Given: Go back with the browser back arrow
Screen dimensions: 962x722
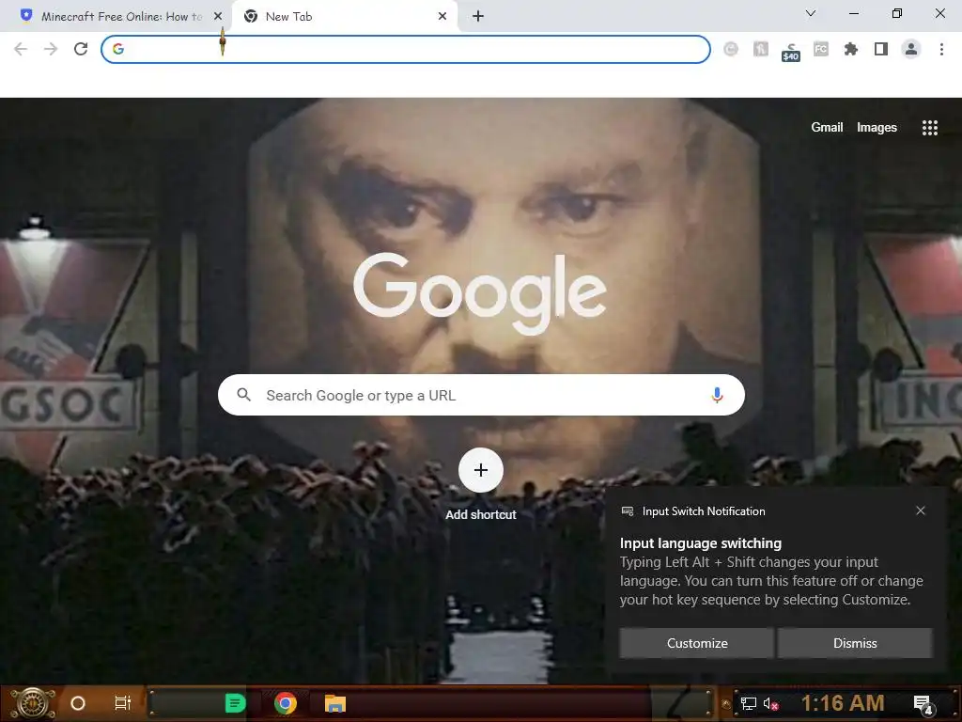Looking at the screenshot, I should pyautogui.click(x=21, y=49).
